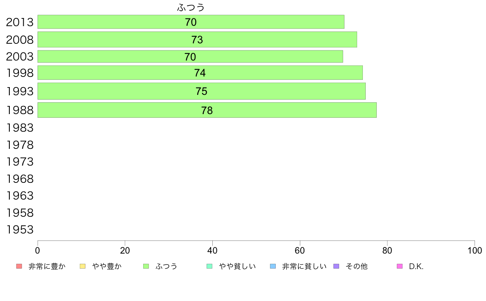Click the yellow やや豊か legend swatch

click(83, 266)
